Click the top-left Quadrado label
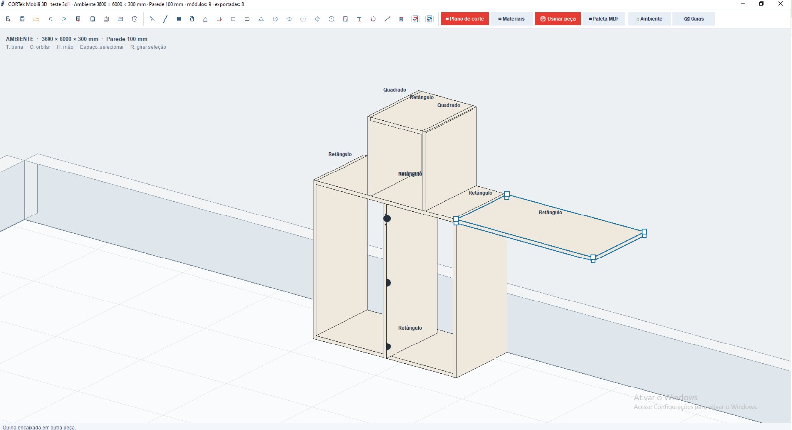Viewport: 792px width, 430px height. tap(395, 90)
